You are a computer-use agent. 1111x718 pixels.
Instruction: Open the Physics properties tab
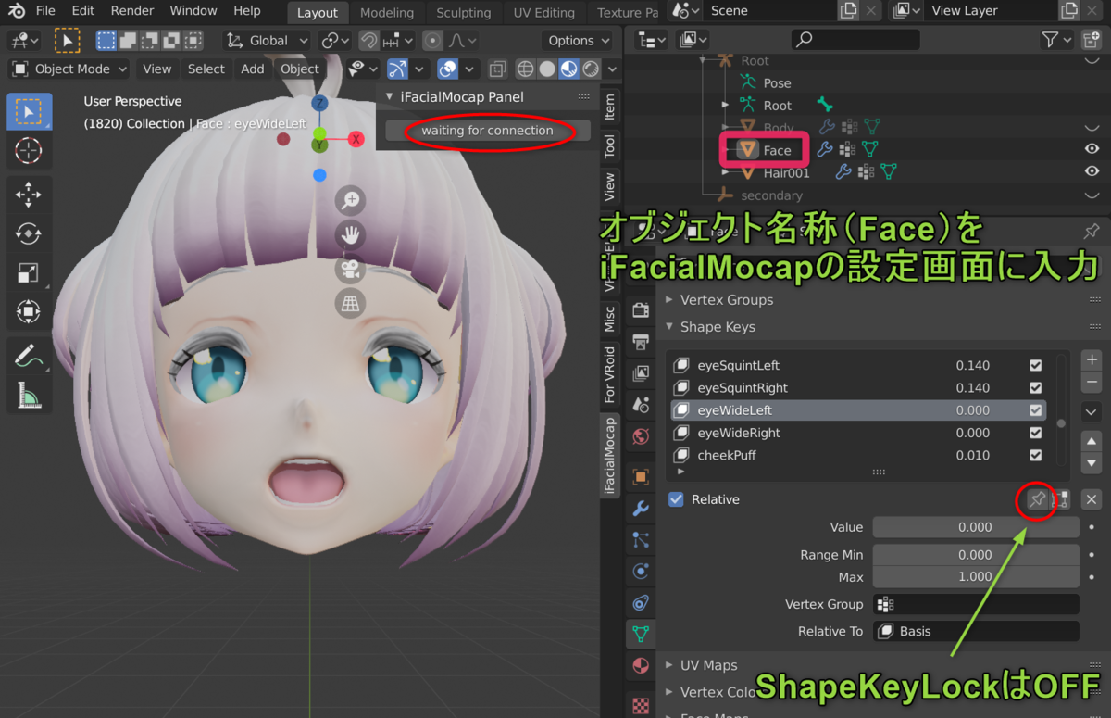641,572
